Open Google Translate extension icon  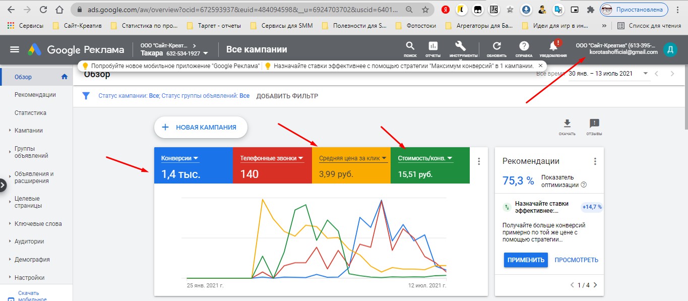[x=558, y=9]
